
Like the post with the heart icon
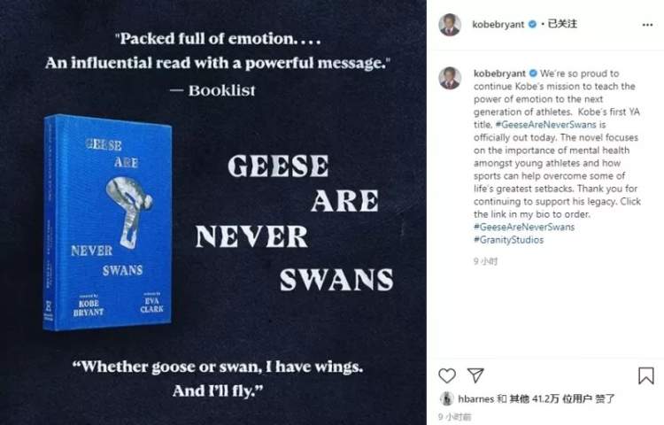(x=447, y=375)
